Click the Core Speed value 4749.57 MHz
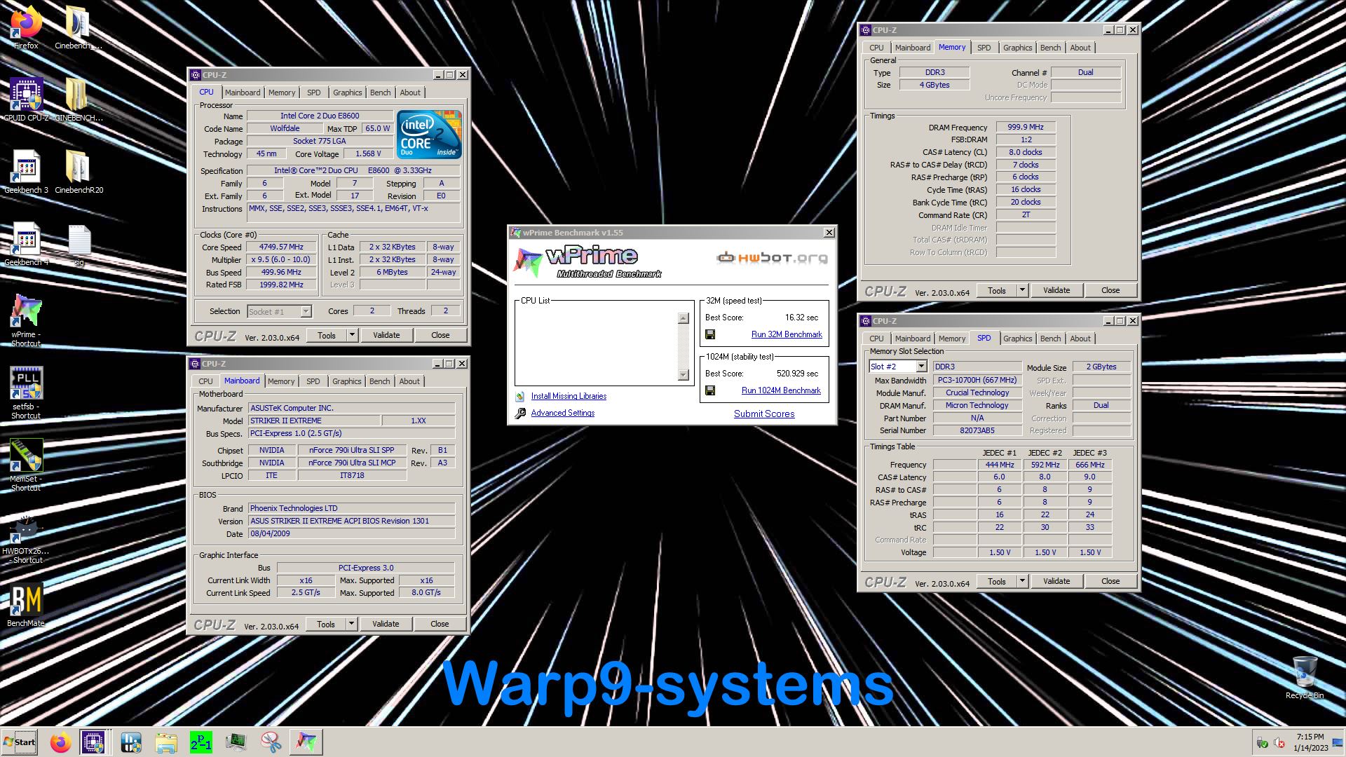Viewport: 1346px width, 757px height. click(x=282, y=247)
